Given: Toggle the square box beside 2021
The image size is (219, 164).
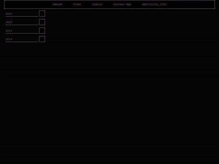Looking at the screenshot, I should coord(42,13).
